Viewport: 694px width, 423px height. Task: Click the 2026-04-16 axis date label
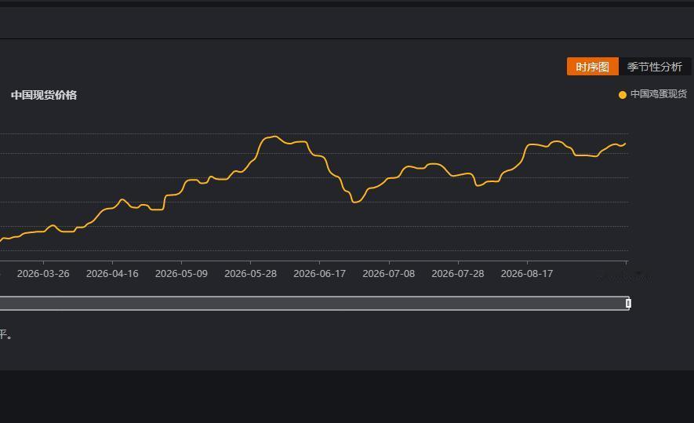point(112,274)
